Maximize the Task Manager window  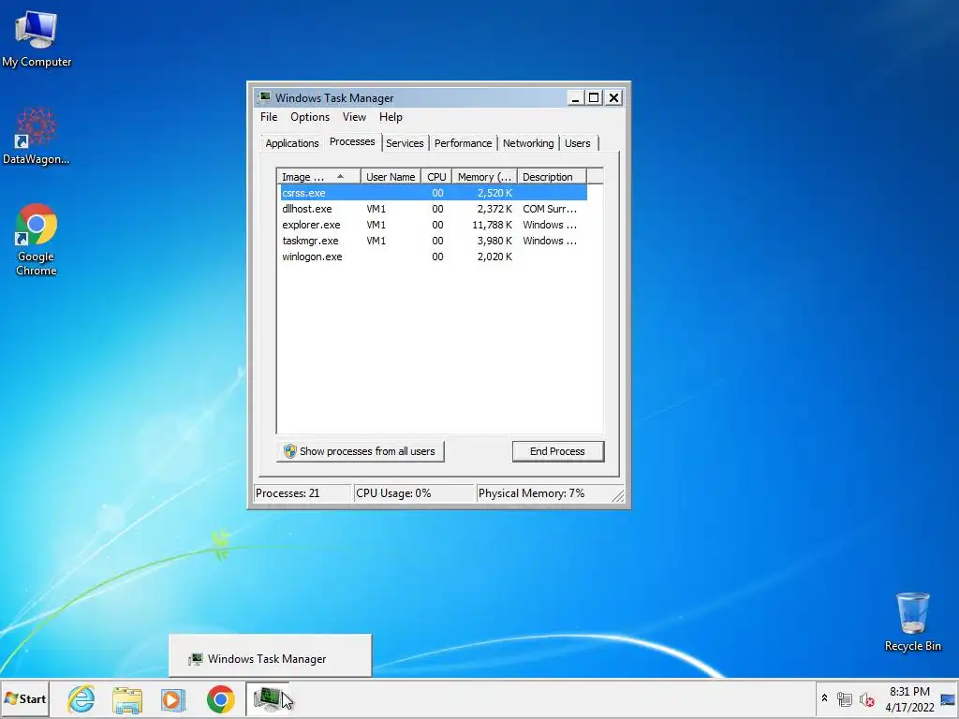tap(594, 97)
